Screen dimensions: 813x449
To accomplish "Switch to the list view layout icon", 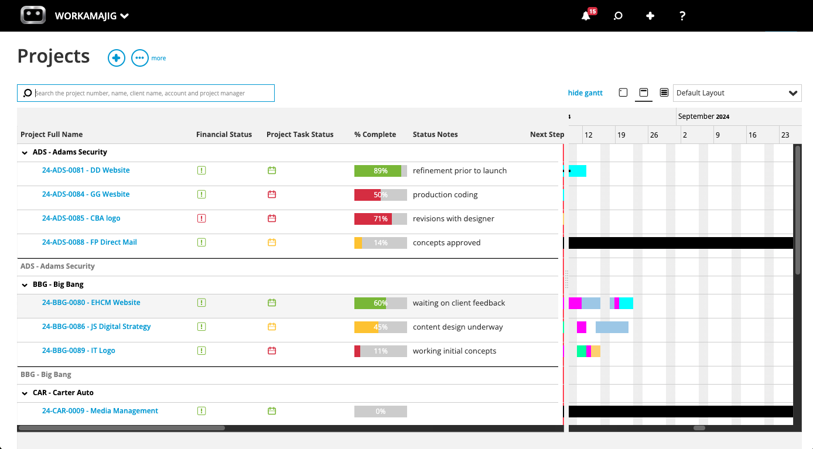I will pos(664,92).
